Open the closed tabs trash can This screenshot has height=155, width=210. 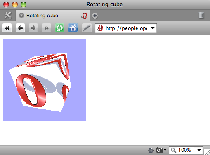[x=201, y=15]
